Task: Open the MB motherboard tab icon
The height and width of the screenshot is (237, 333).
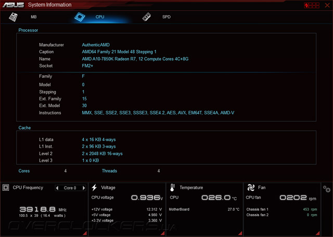Action: click(x=13, y=17)
